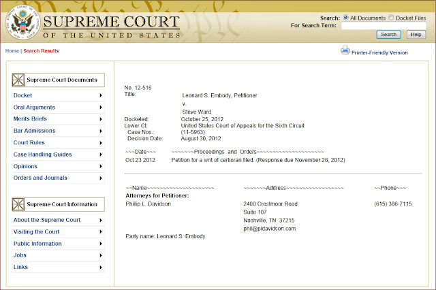Click the Help button
The height and width of the screenshot is (290, 436).
tap(416, 35)
